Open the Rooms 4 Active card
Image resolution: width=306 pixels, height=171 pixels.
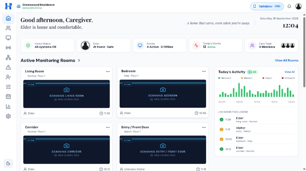159,45
